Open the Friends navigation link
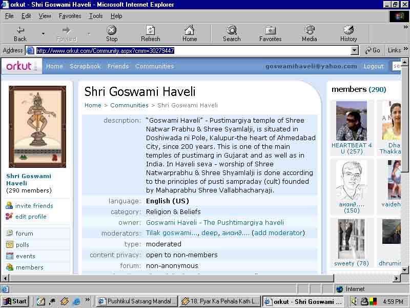The height and width of the screenshot is (308, 410). 118,66
